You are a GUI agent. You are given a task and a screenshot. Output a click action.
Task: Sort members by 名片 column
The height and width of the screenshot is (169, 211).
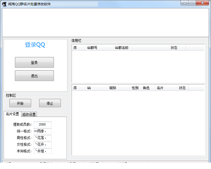(x=166, y=88)
